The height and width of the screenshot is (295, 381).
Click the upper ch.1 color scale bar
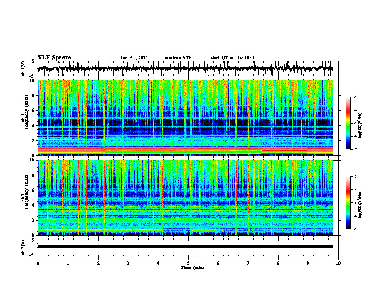348,123
